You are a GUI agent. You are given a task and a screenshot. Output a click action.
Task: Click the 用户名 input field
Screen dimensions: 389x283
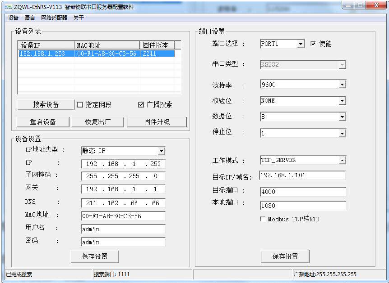pyautogui.click(x=123, y=229)
